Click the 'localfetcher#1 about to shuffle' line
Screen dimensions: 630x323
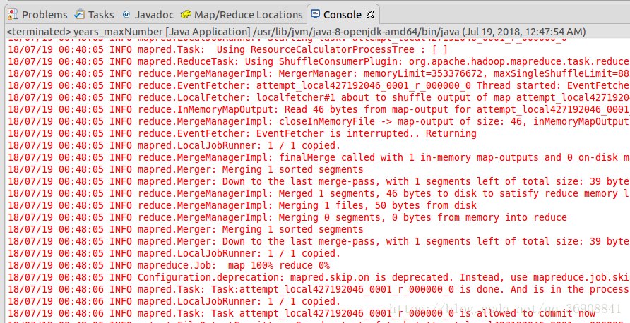[x=319, y=97]
